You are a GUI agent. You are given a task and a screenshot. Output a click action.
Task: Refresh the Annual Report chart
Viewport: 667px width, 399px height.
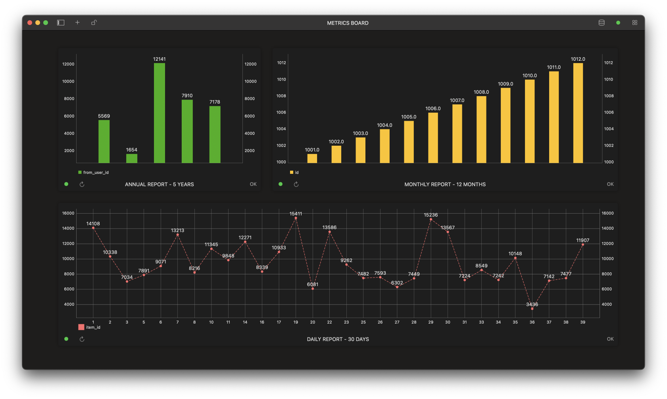click(x=82, y=184)
